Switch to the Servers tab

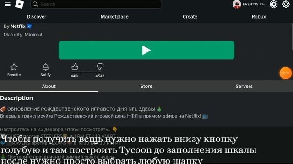coord(244,86)
